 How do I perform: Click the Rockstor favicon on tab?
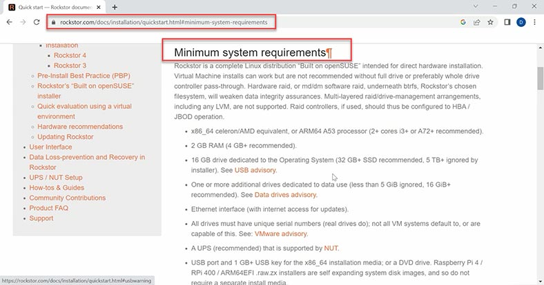12,7
